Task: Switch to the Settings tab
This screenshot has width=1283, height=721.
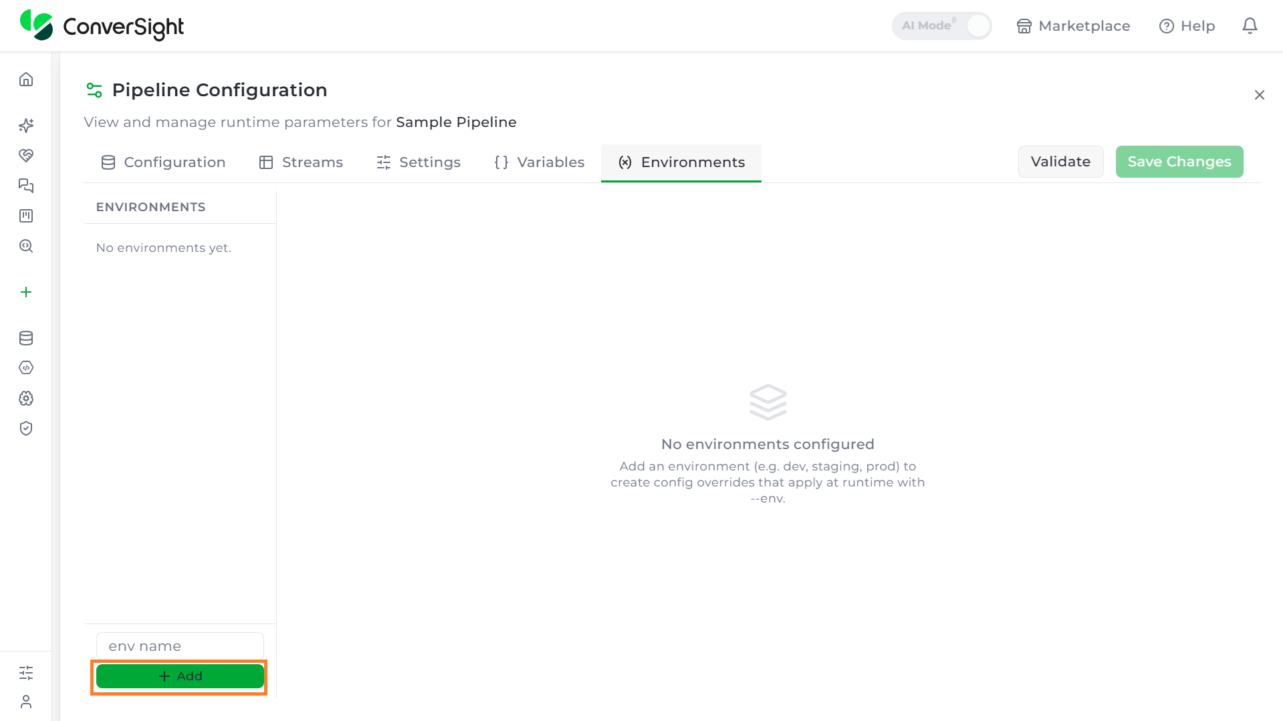Action: pos(419,162)
